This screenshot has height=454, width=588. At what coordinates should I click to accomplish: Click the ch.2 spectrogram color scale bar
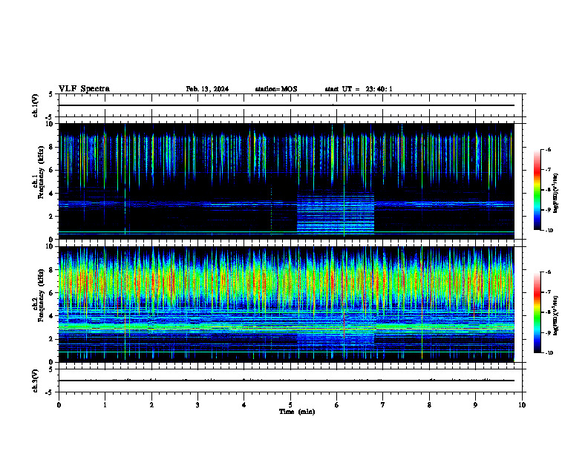537,312
